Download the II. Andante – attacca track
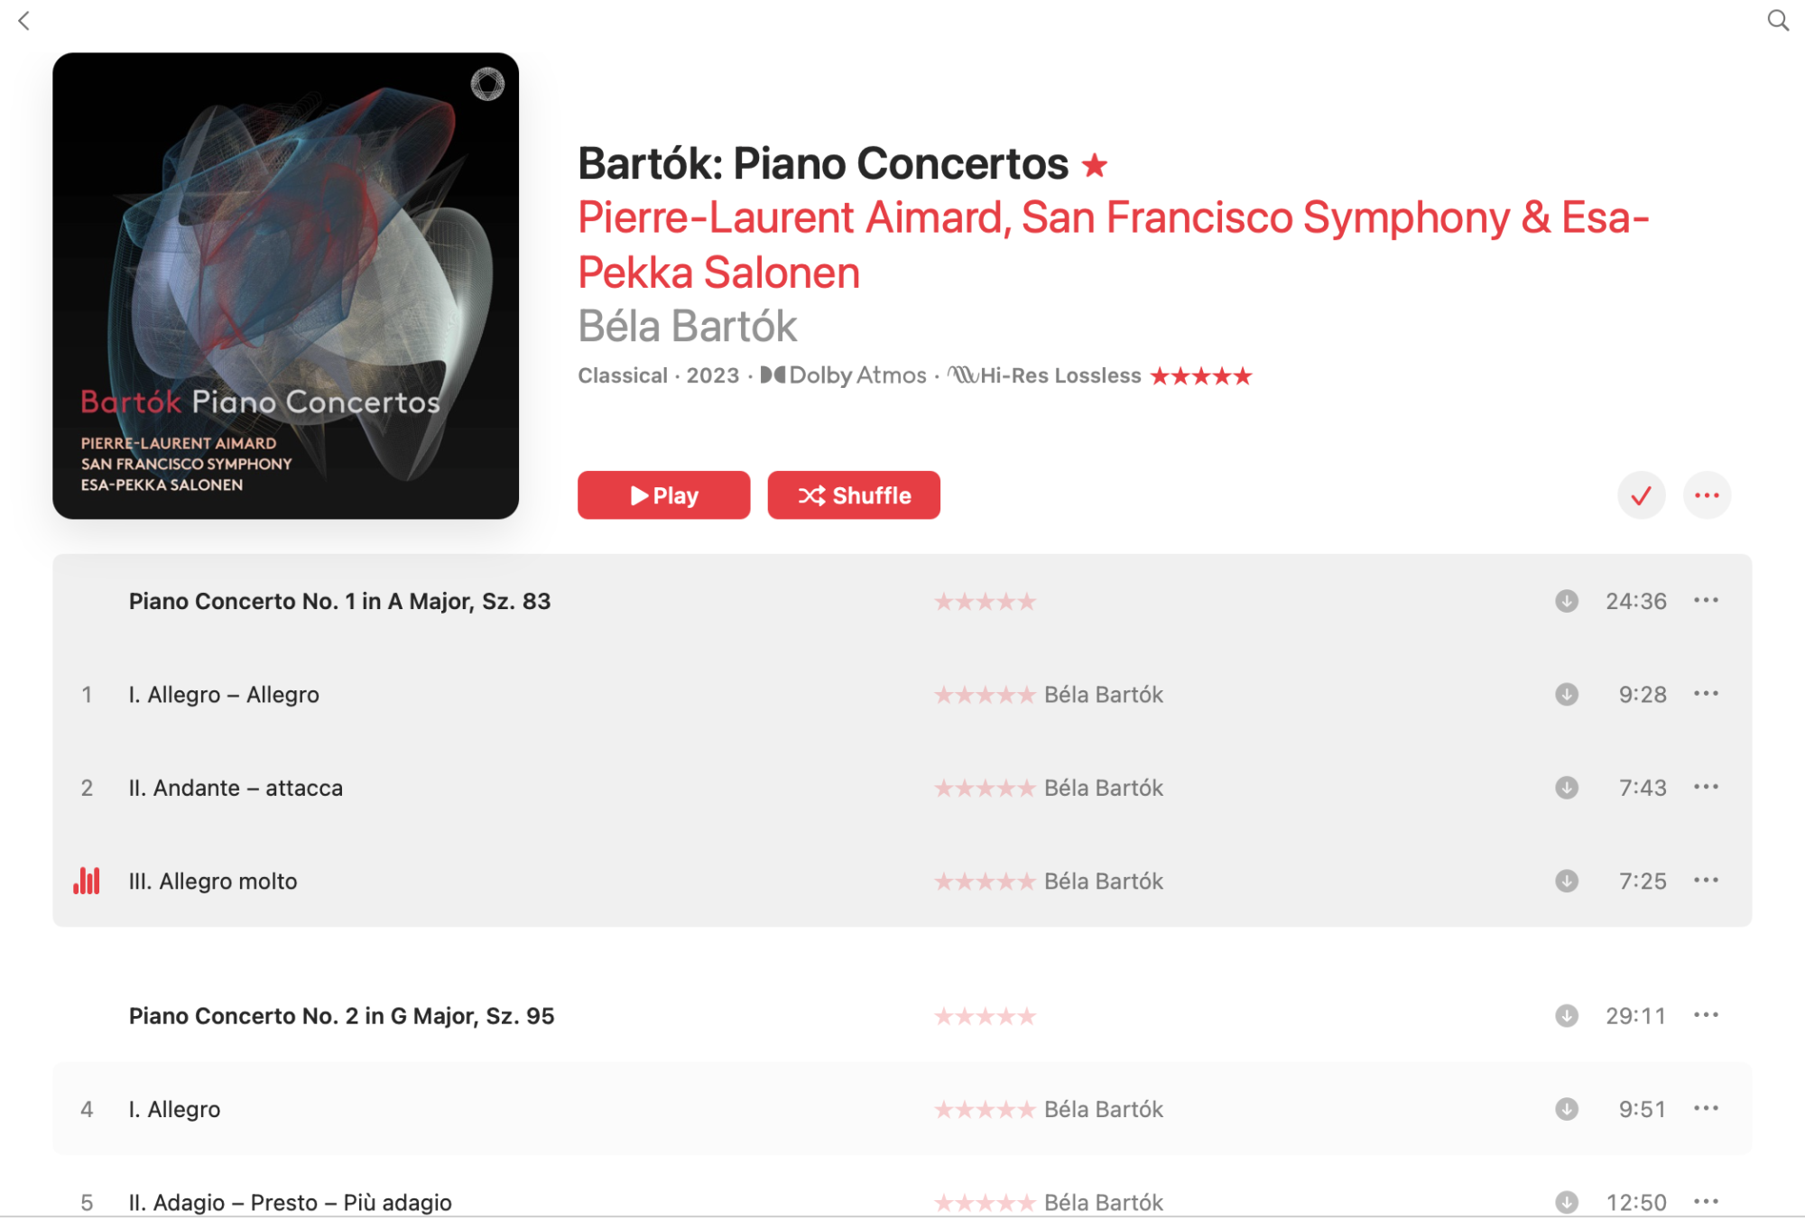The height and width of the screenshot is (1220, 1805). pos(1567,788)
